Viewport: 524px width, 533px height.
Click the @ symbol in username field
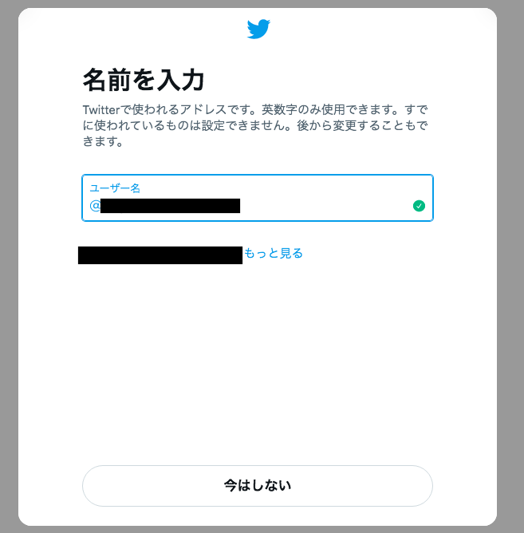tap(95, 206)
